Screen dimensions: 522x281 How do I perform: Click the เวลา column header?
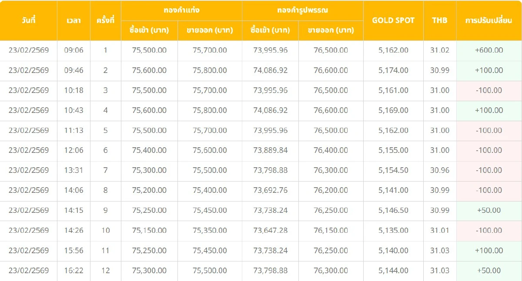pyautogui.click(x=74, y=20)
